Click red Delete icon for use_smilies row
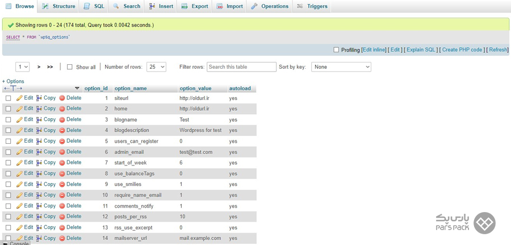Screen dimensions: 511x245 pos(62,184)
